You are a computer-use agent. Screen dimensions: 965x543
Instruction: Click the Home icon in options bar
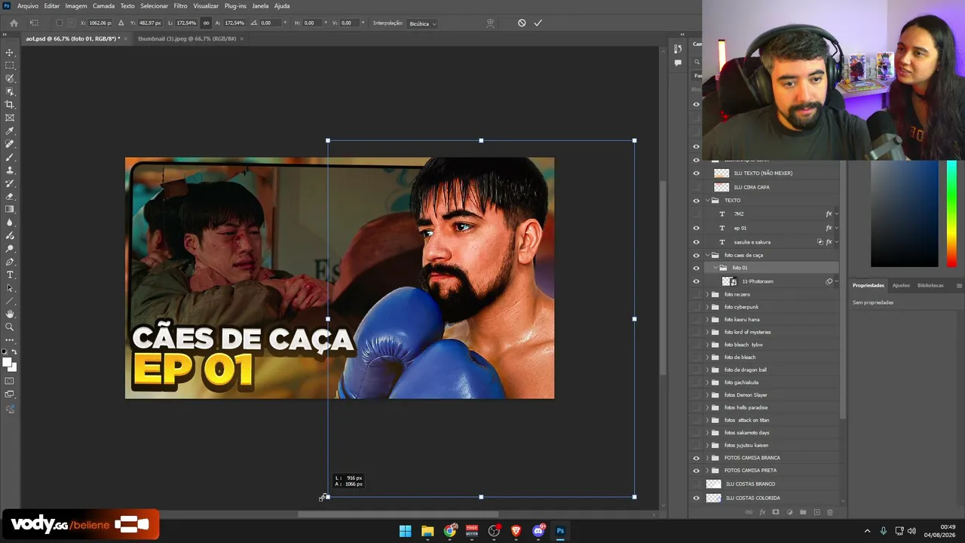click(x=14, y=23)
